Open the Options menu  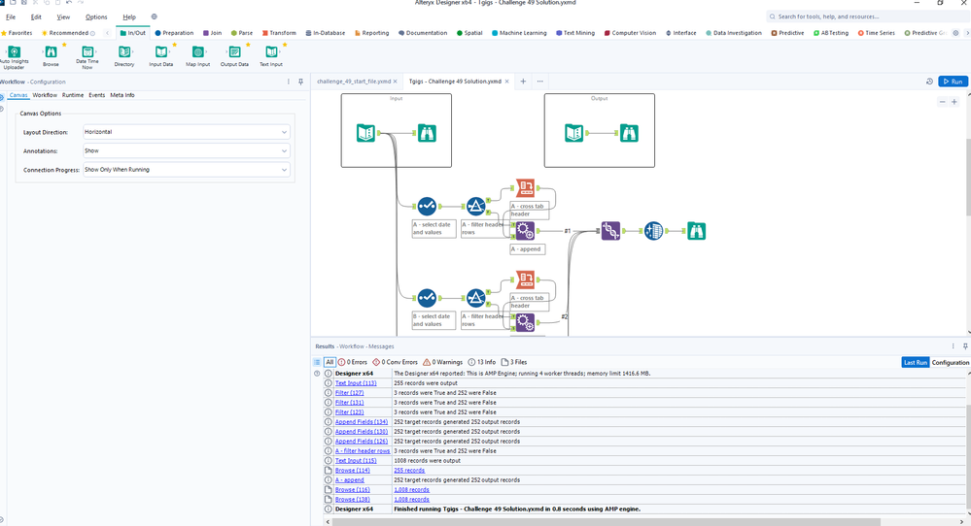coord(96,16)
